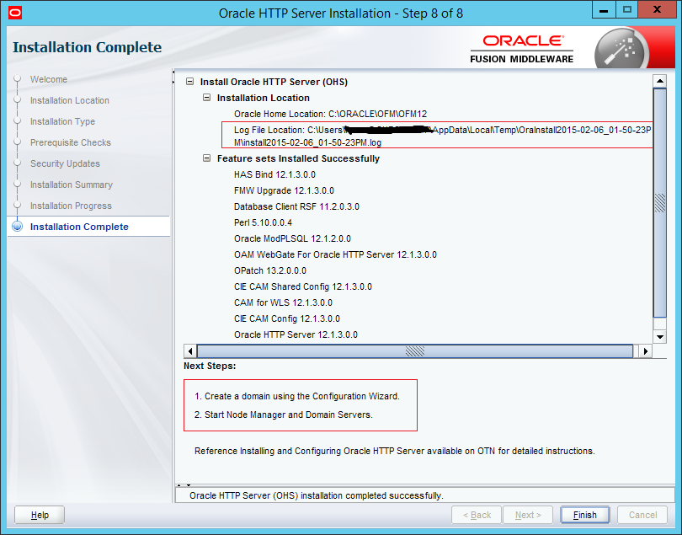Collapse the Install Oracle HTTP Server node
Viewport: 682px width, 535px height.
(190, 83)
